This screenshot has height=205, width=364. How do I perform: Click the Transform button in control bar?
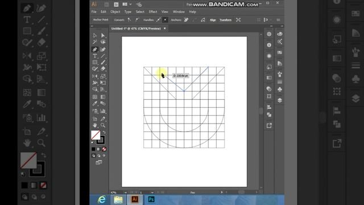pyautogui.click(x=225, y=20)
